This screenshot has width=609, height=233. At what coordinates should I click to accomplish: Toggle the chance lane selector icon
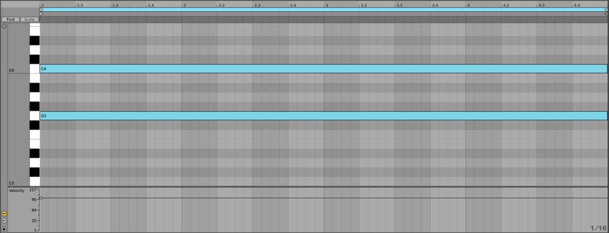4,221
